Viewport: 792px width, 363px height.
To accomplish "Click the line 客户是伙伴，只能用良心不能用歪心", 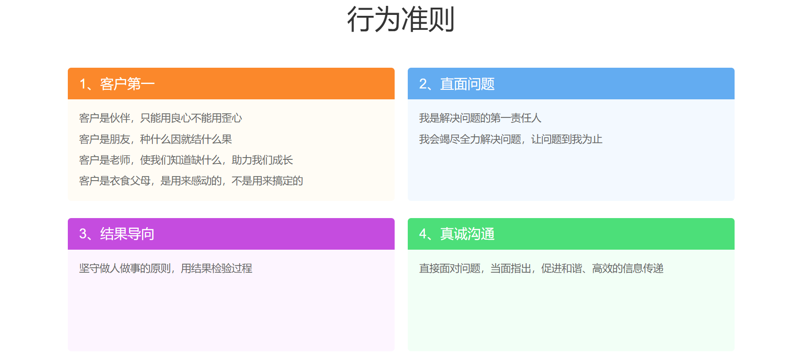I will [x=160, y=118].
